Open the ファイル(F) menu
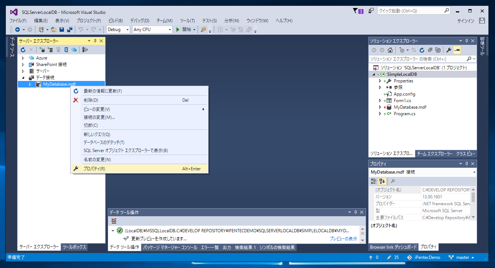 [x=18, y=21]
